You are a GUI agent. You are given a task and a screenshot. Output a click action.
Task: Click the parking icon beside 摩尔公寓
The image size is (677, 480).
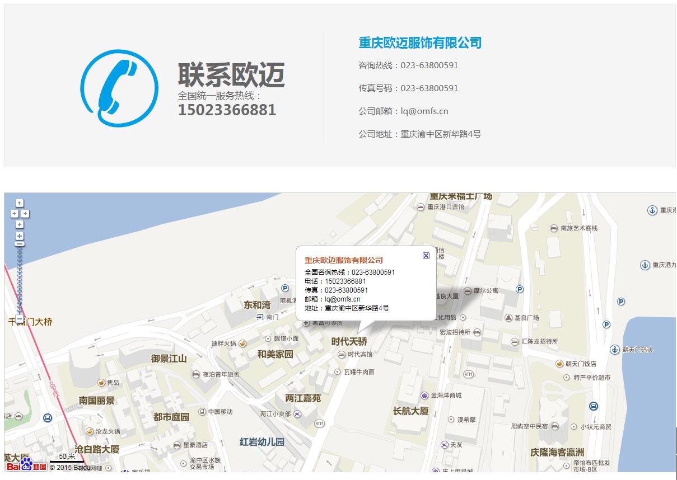coord(520,290)
